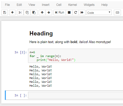The image size is (123, 106).
Task: Select the code cell containing n=6
Action: click(x=76, y=56)
